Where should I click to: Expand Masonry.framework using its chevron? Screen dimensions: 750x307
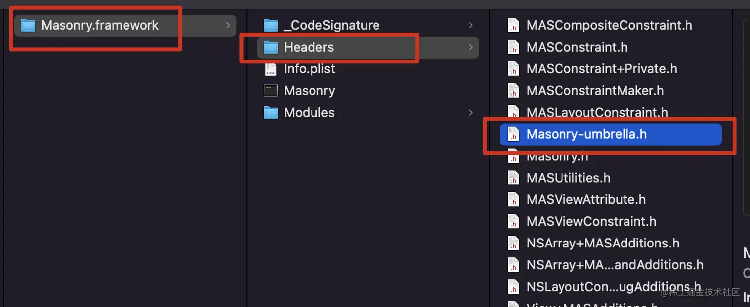(x=228, y=25)
